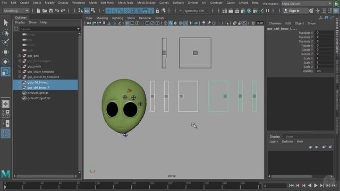The image size is (340, 191).
Task: Click the Redo arrow icon
Action: (x=63, y=11)
